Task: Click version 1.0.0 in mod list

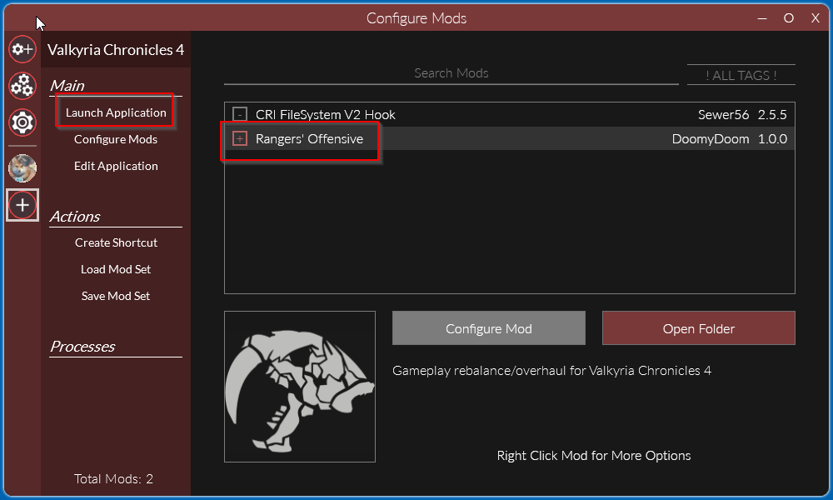Action: pyautogui.click(x=772, y=138)
